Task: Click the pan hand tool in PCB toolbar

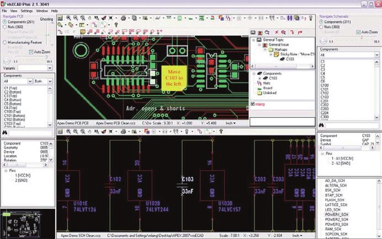Action: [x=89, y=18]
